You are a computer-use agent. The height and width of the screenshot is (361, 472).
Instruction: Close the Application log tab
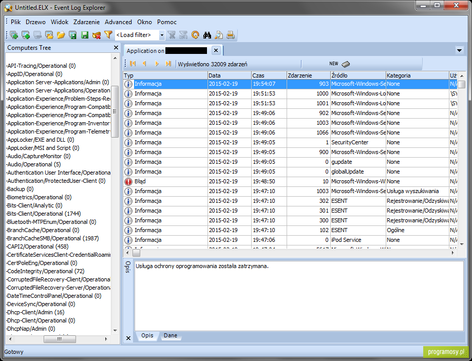click(x=216, y=50)
